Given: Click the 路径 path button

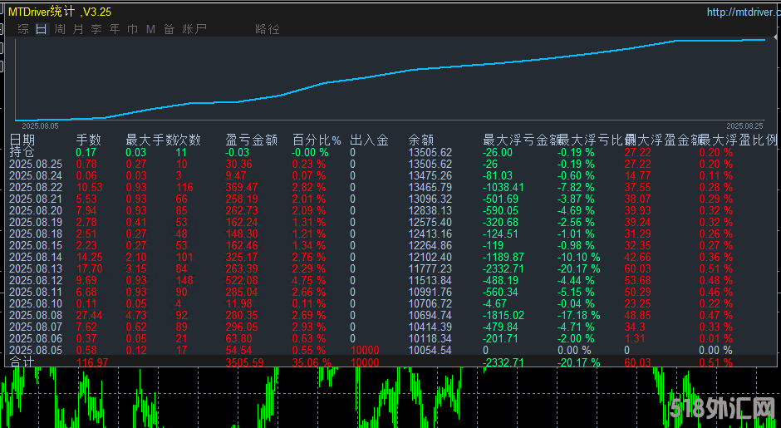Looking at the screenshot, I should (x=268, y=29).
